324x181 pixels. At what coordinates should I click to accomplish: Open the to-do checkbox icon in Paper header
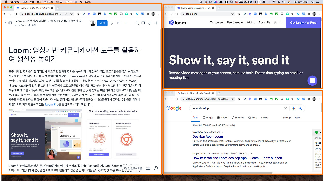(x=143, y=23)
